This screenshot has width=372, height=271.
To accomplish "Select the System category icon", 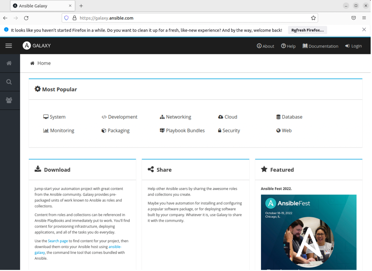I will tap(45, 117).
